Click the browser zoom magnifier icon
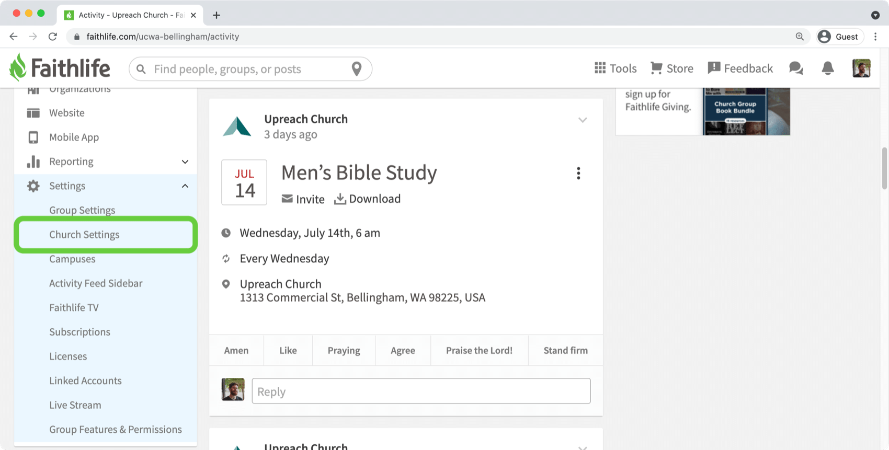 pyautogui.click(x=800, y=37)
